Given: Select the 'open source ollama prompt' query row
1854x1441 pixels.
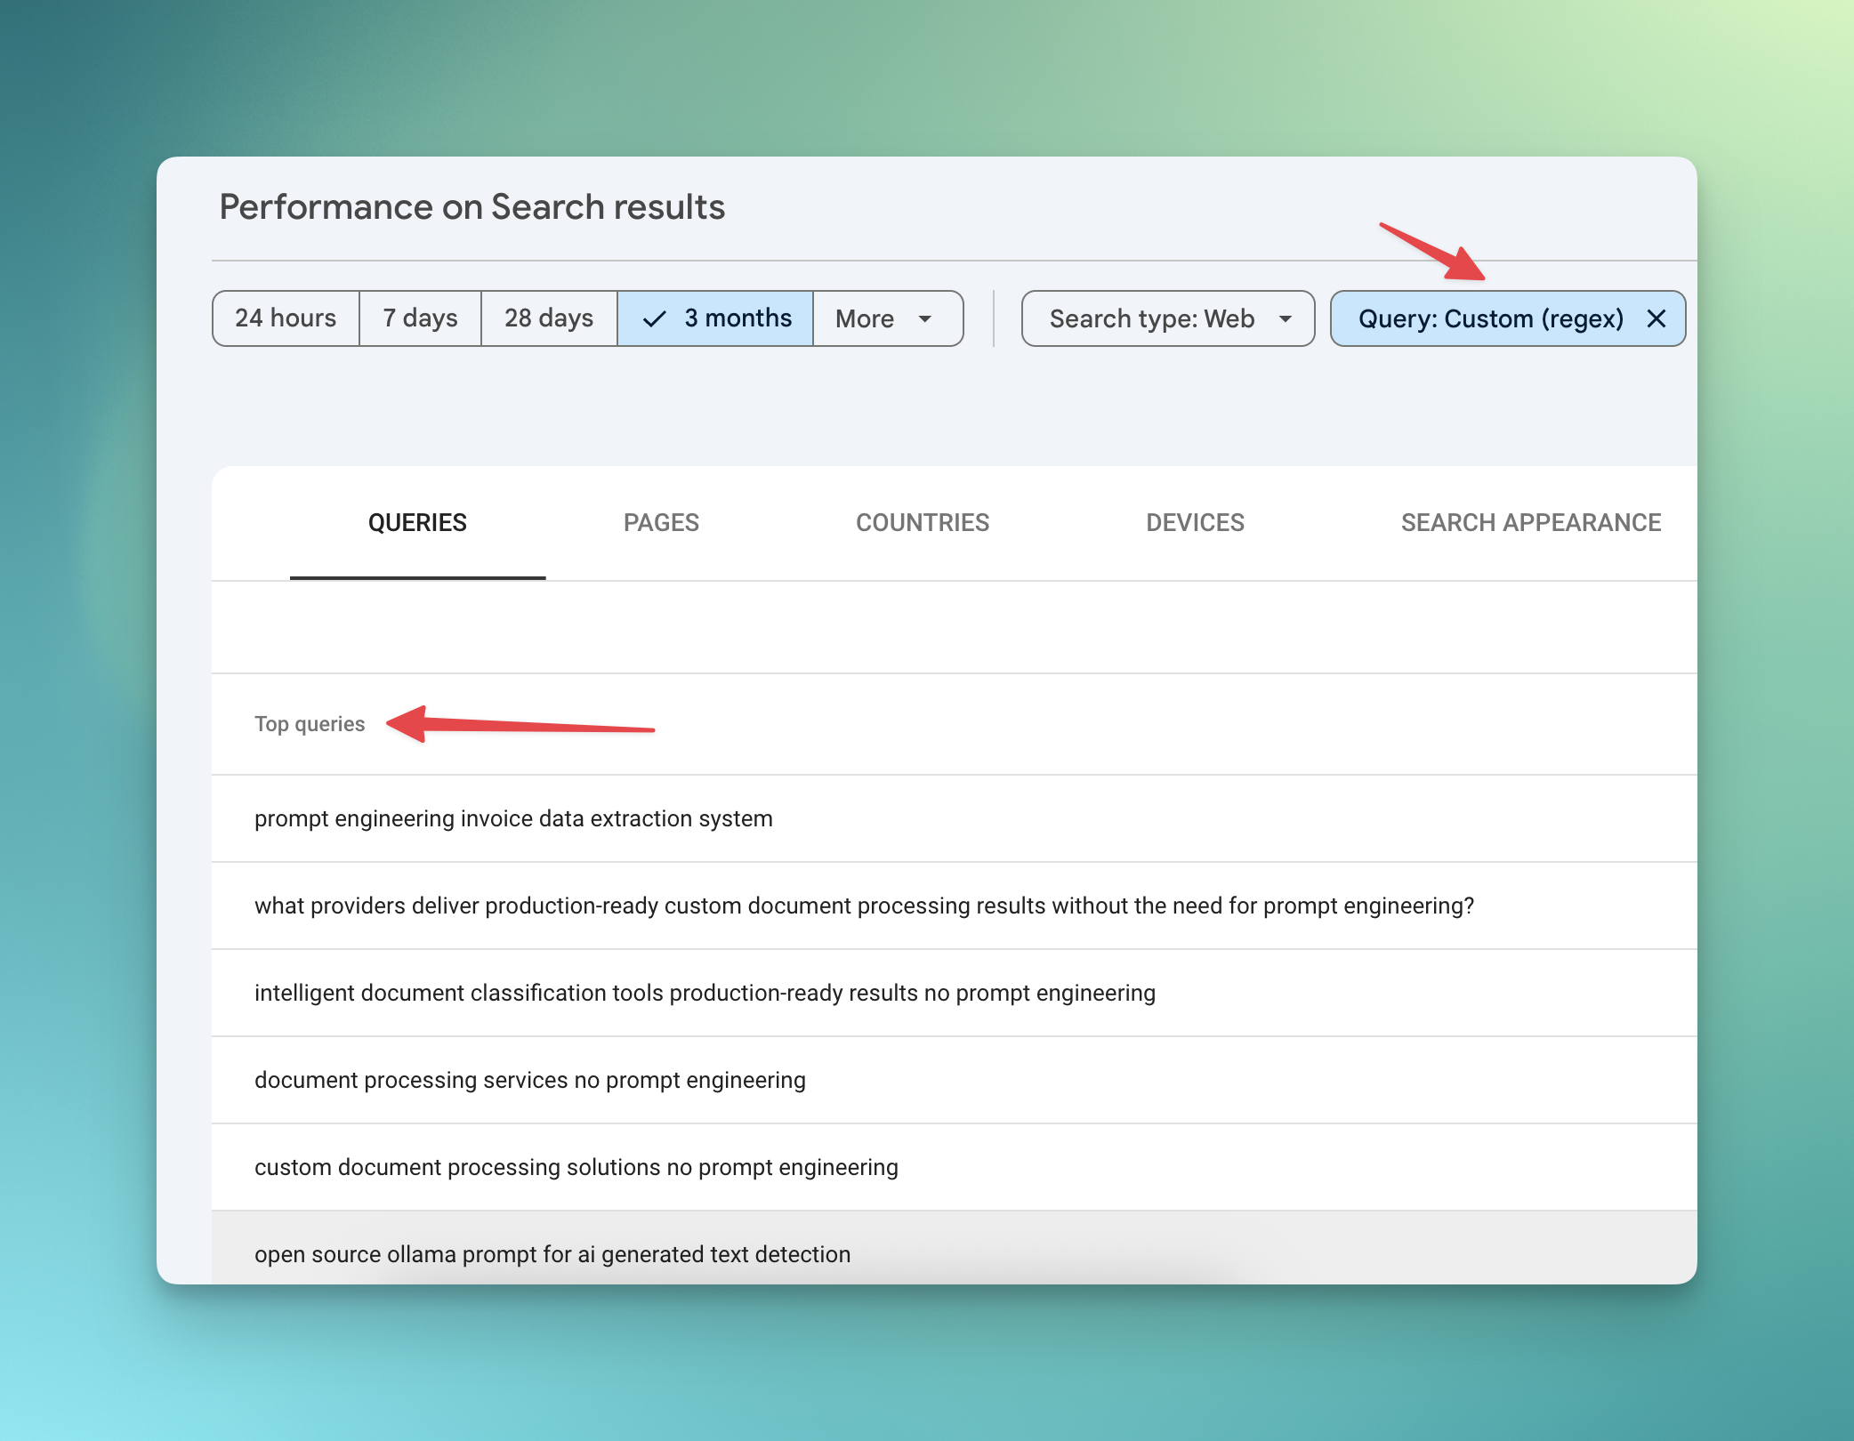Looking at the screenshot, I should (x=552, y=1254).
